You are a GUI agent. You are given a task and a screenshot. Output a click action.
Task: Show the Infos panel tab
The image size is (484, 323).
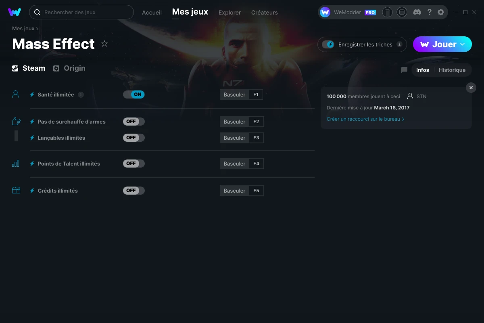click(423, 70)
